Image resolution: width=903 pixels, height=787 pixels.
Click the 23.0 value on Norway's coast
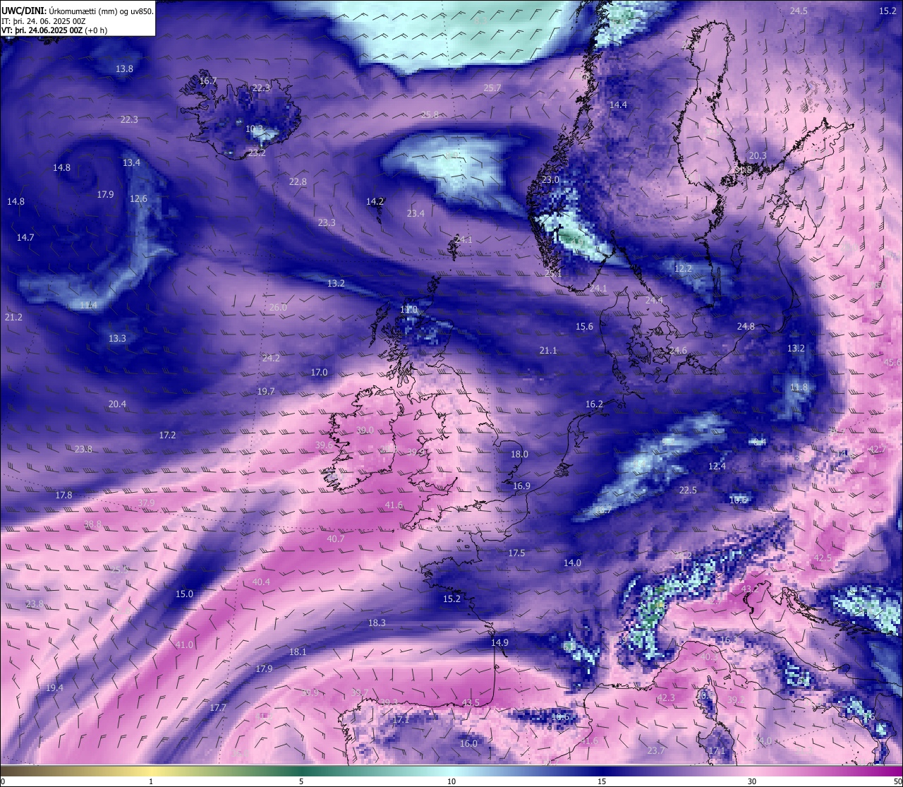click(x=550, y=180)
